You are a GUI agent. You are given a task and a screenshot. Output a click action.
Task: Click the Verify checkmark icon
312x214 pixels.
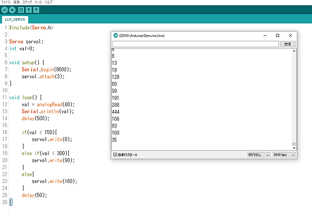tap(5, 10)
